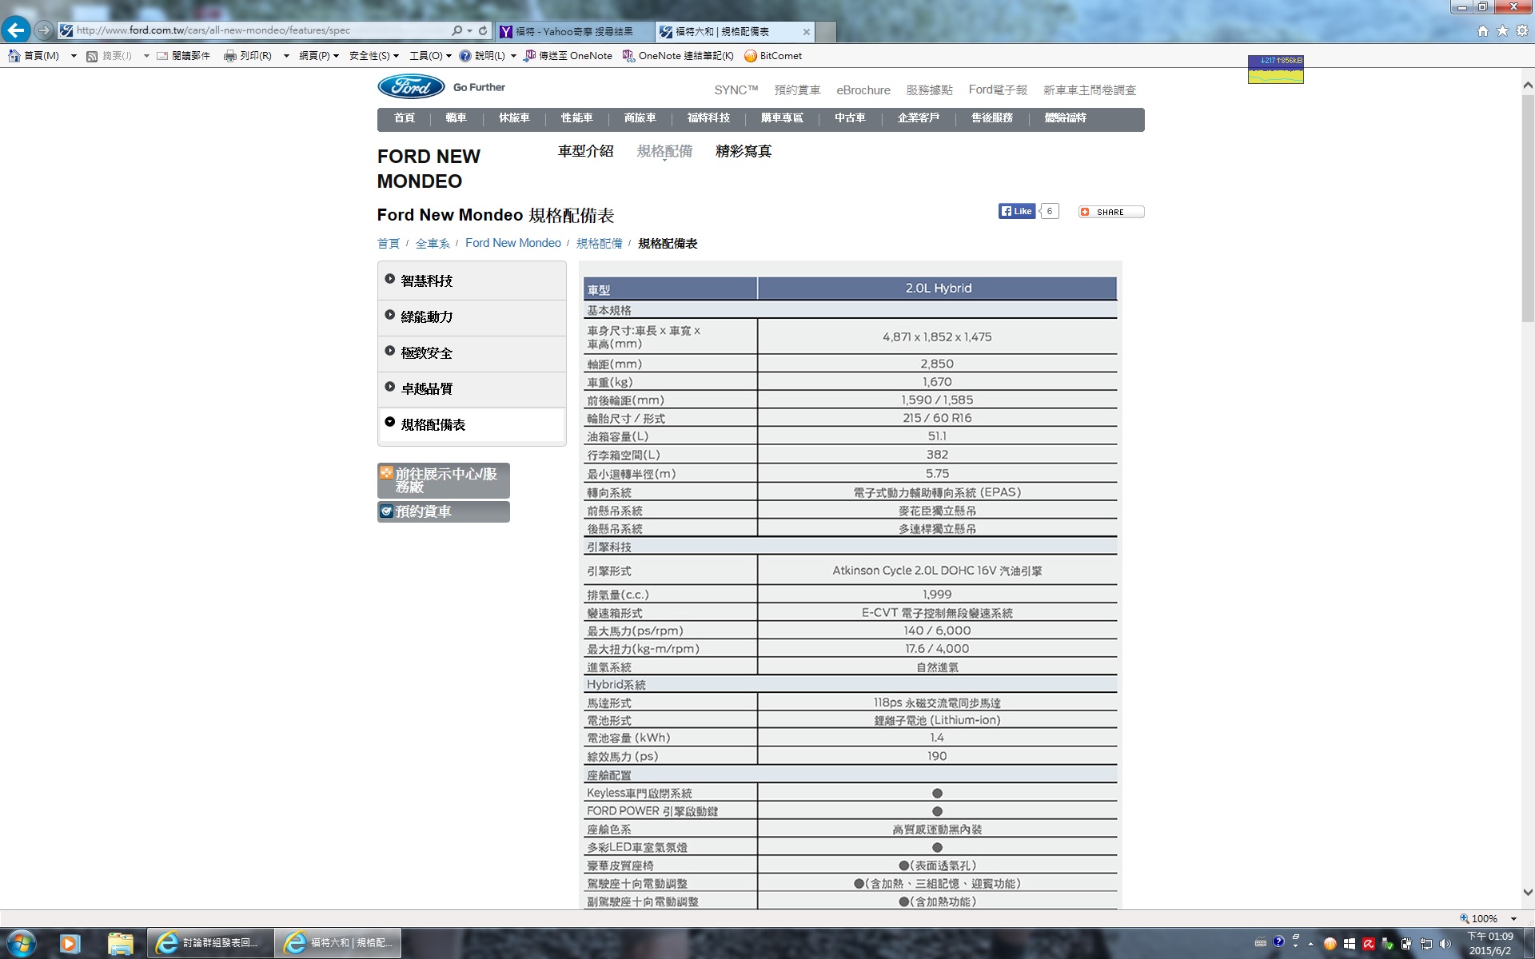This screenshot has width=1535, height=959.
Task: Click the 說明(L) help icon
Action: pos(465,56)
